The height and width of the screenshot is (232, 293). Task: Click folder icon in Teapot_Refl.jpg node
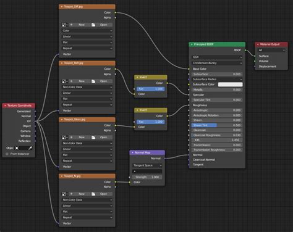93,81
